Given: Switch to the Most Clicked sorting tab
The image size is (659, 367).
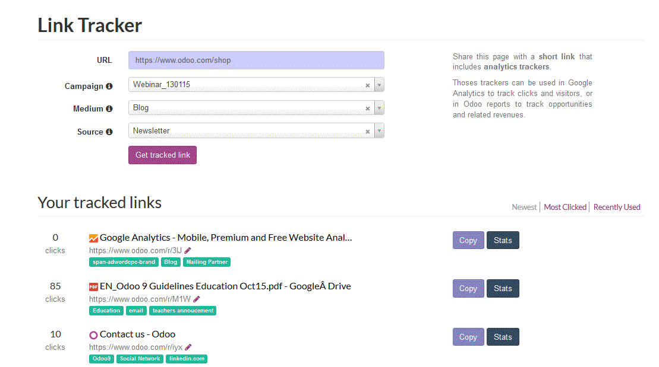Looking at the screenshot, I should pyautogui.click(x=565, y=207).
